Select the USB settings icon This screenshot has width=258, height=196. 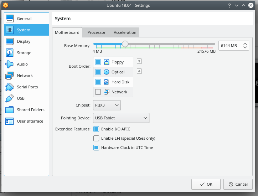(x=10, y=98)
